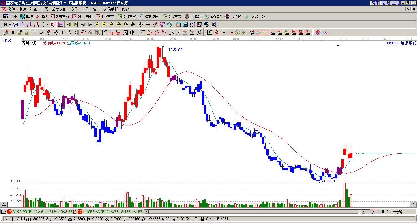
Task: Click the horizontal scrollbar left arrow
Action: pyautogui.click(x=146, y=211)
